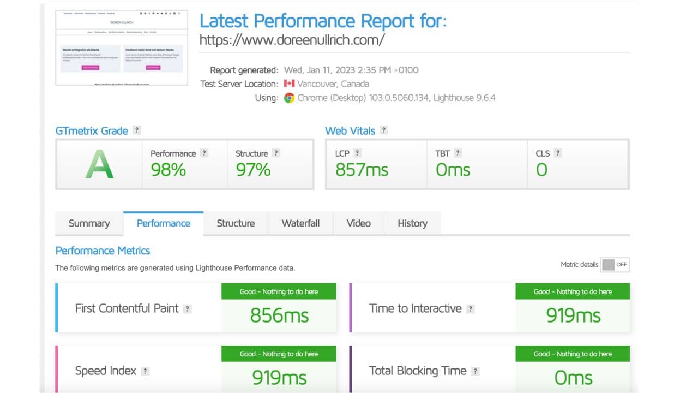Click the 919ms Speed Index value

click(x=279, y=377)
